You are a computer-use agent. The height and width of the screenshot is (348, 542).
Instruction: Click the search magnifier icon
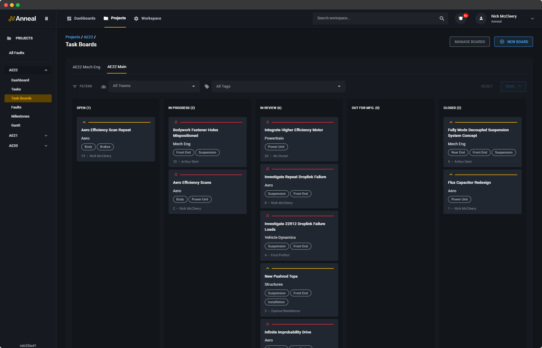(442, 18)
